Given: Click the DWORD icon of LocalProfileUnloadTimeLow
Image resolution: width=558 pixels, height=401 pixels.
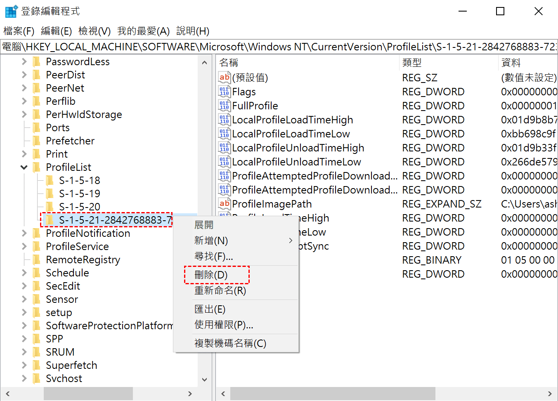Looking at the screenshot, I should click(x=225, y=162).
